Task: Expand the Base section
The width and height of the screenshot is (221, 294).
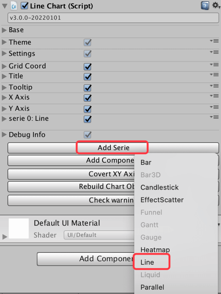Action: pyautogui.click(x=4, y=30)
